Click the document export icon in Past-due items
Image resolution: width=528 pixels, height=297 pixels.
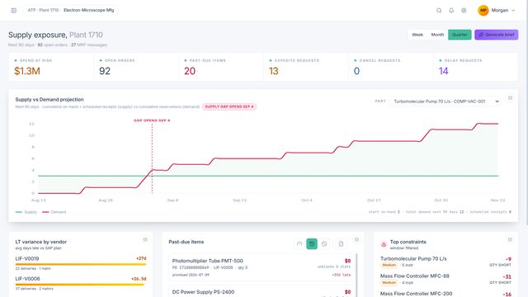coord(341,244)
